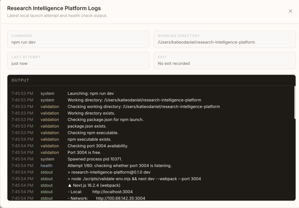Screen dimensions: 299x208
Task: Click the 'stdout' tag on the Next.js line
Action: (x=46, y=185)
